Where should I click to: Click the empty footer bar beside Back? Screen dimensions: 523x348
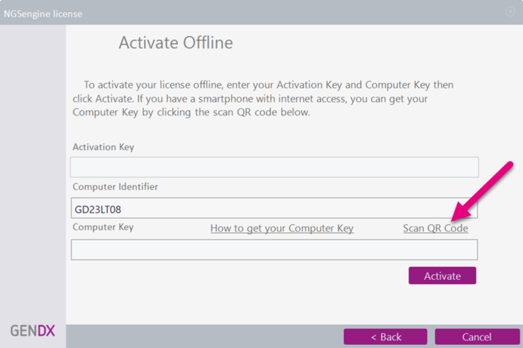(205, 336)
